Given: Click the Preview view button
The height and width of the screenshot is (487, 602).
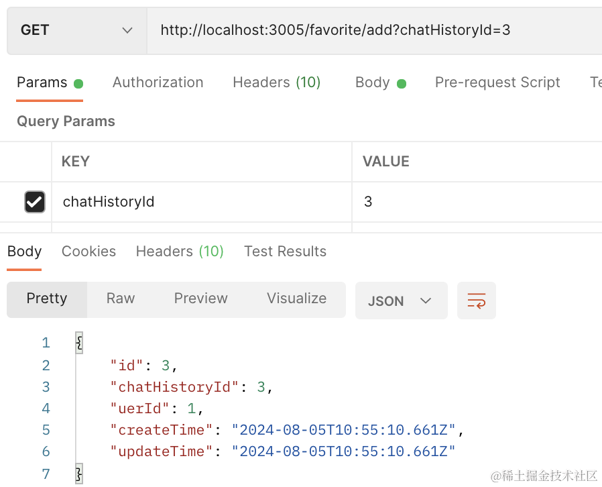Looking at the screenshot, I should (x=200, y=299).
